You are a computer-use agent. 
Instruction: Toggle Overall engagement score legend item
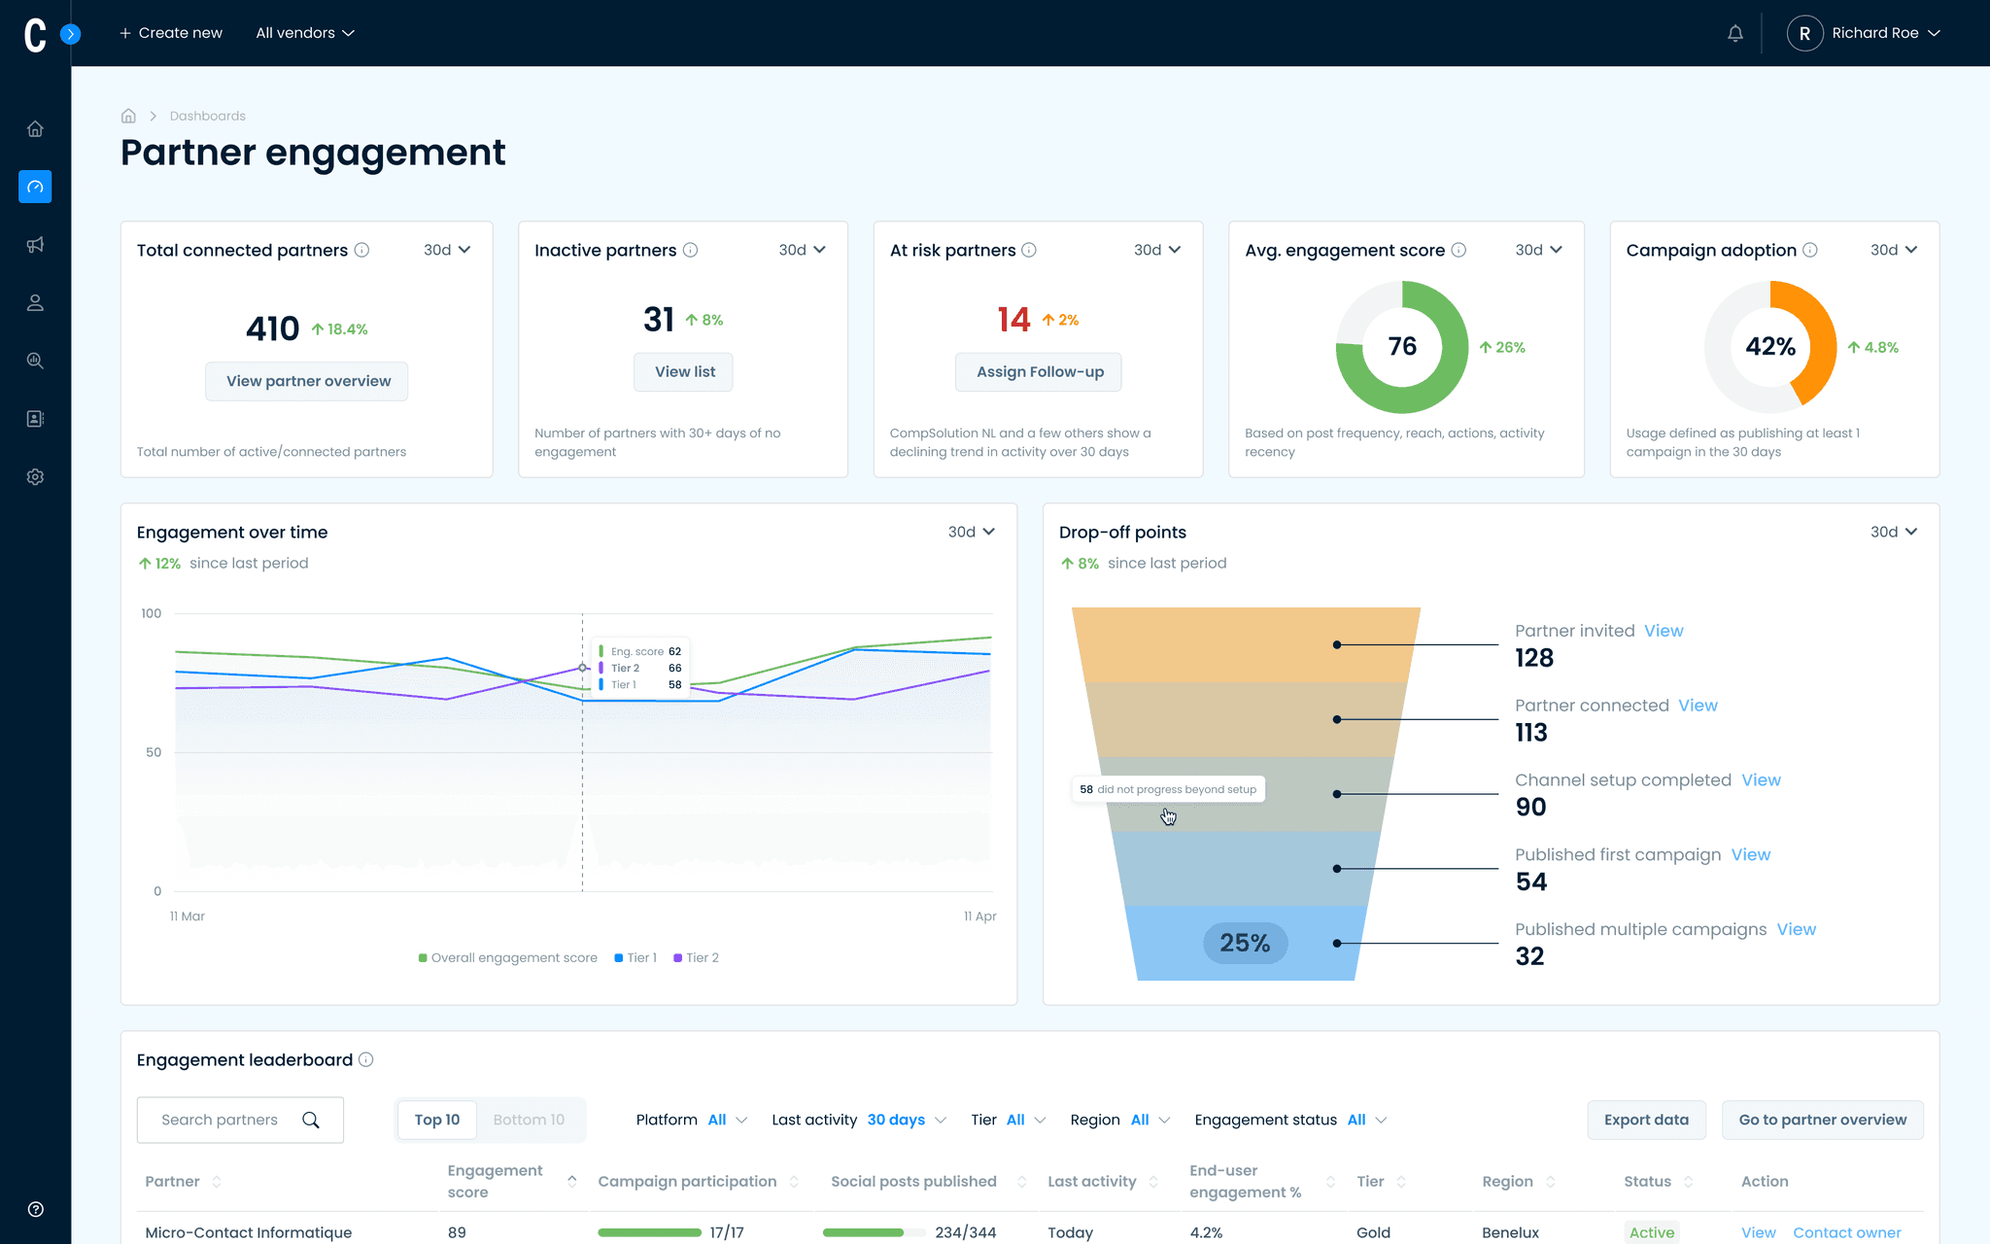point(507,957)
